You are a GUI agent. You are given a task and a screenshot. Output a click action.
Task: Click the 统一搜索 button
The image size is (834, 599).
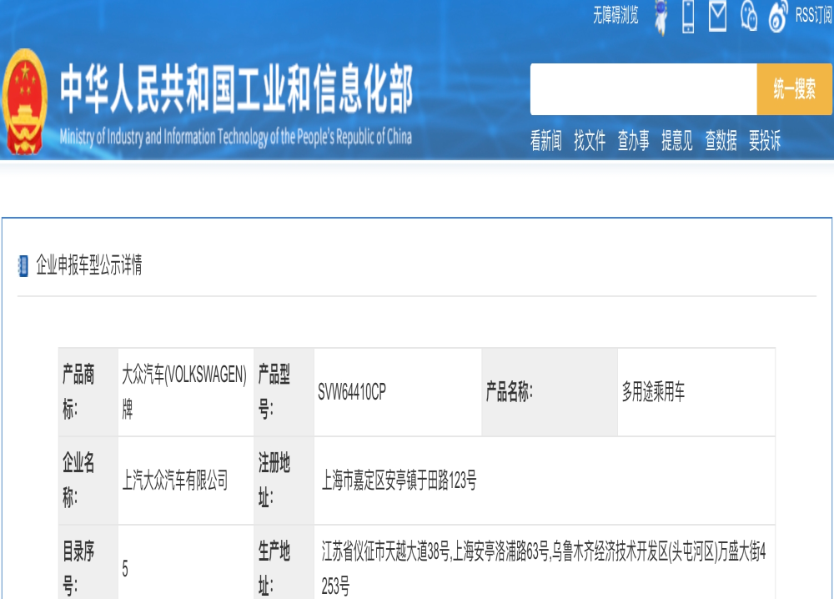tap(795, 88)
